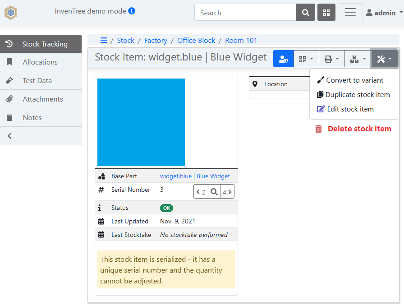The image size is (404, 306).
Task: Choose Duplicate stock item
Action: point(353,95)
